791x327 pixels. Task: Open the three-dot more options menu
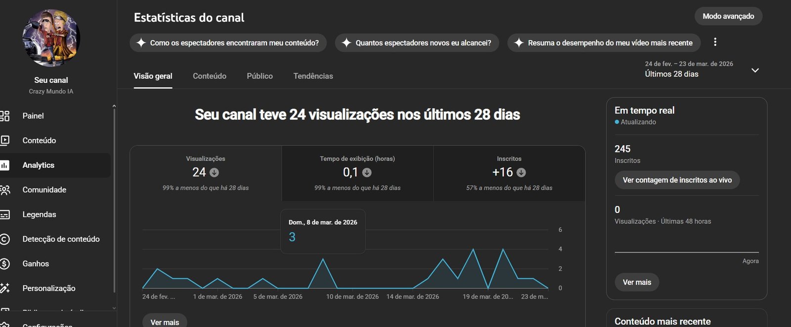[715, 42]
